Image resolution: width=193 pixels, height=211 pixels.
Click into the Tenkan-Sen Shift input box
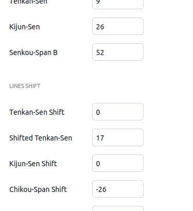[118, 112]
